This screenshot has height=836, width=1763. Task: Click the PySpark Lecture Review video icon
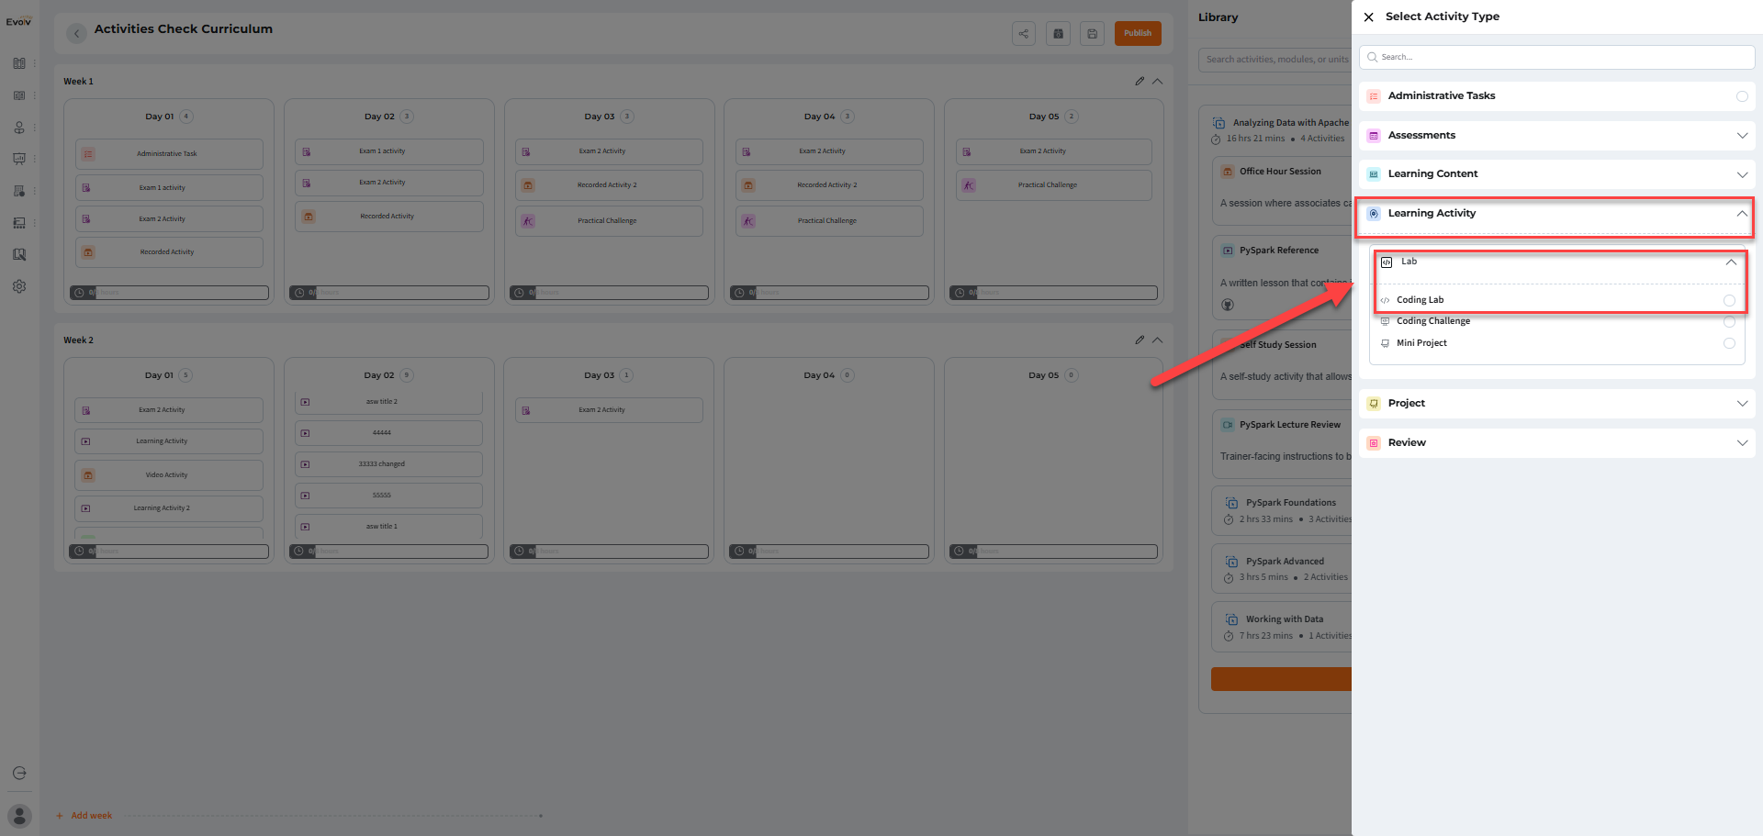coord(1228,425)
